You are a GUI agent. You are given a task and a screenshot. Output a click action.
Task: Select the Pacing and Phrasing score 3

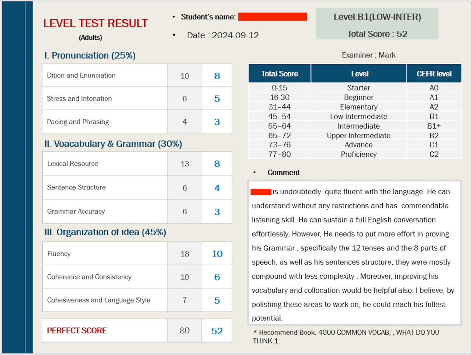coord(217,122)
